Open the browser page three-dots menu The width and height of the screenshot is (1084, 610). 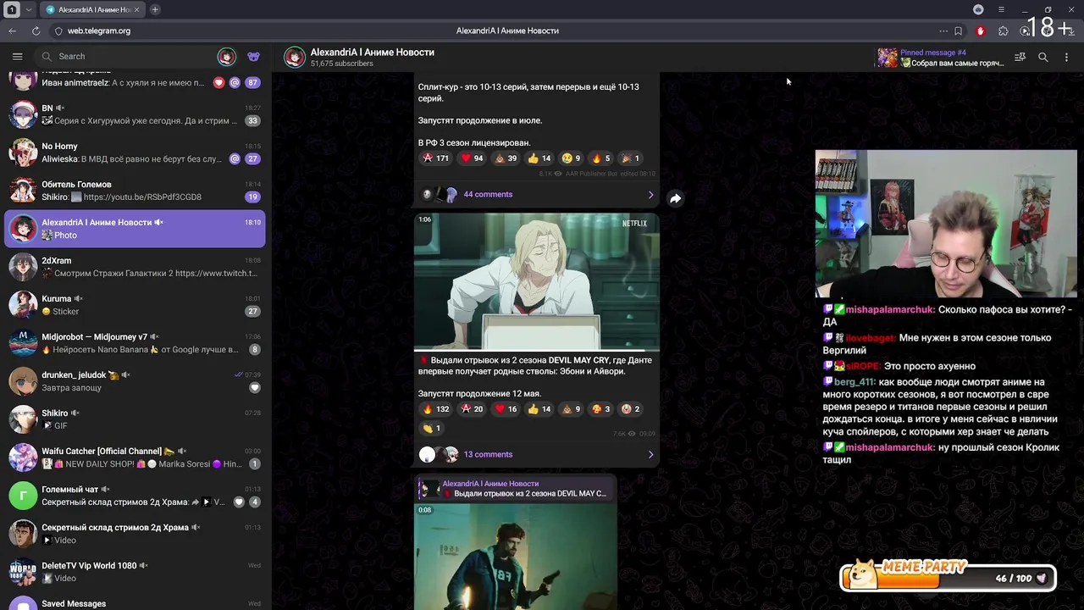[943, 30]
